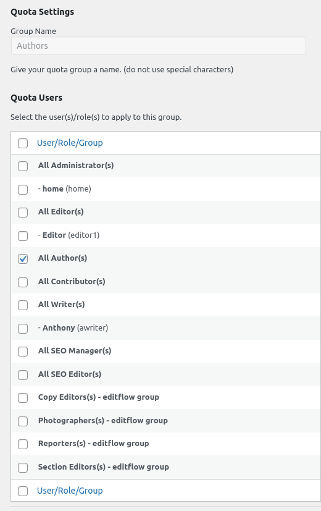Enable the All Editor(s) checkbox
Image resolution: width=321 pixels, height=511 pixels.
tap(23, 212)
